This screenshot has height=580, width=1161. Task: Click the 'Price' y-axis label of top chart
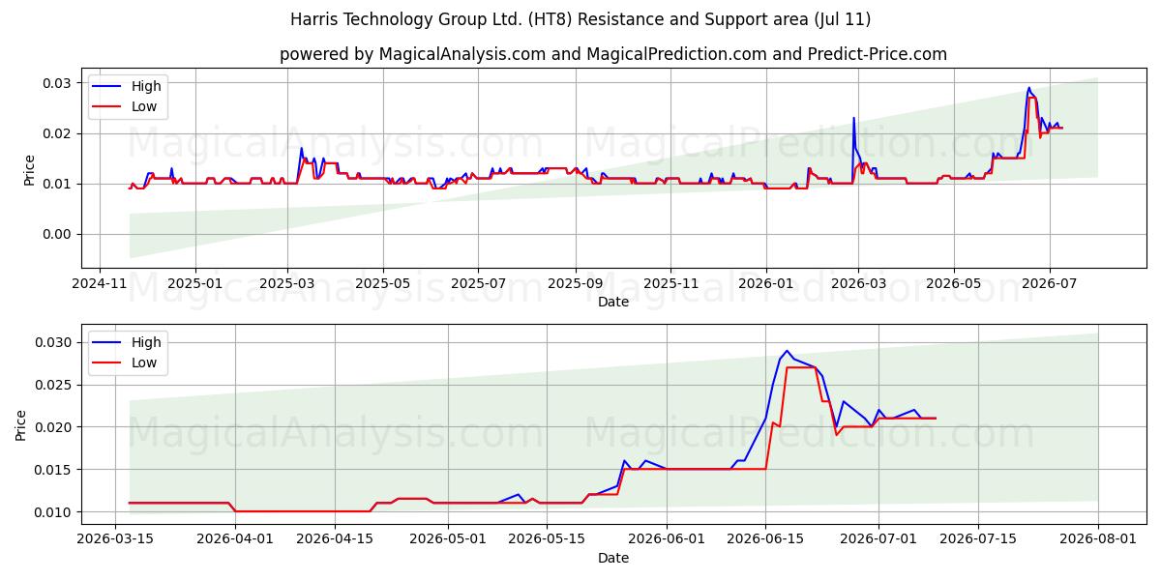pyautogui.click(x=29, y=170)
